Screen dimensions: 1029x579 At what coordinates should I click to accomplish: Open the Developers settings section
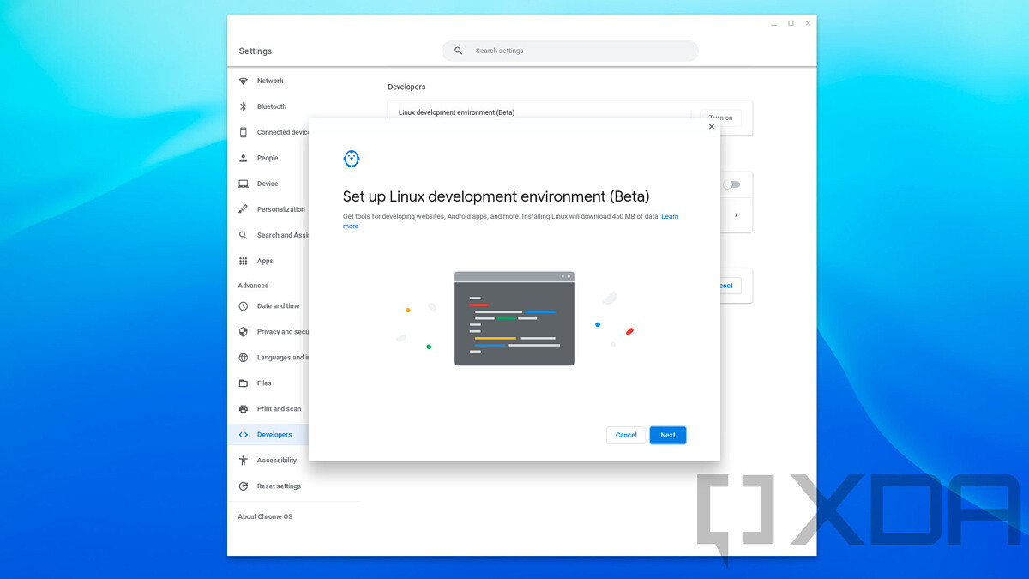point(274,435)
